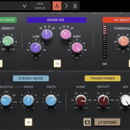Click the Transformer Shine knob
This screenshot has height=130, width=130.
point(81,100)
